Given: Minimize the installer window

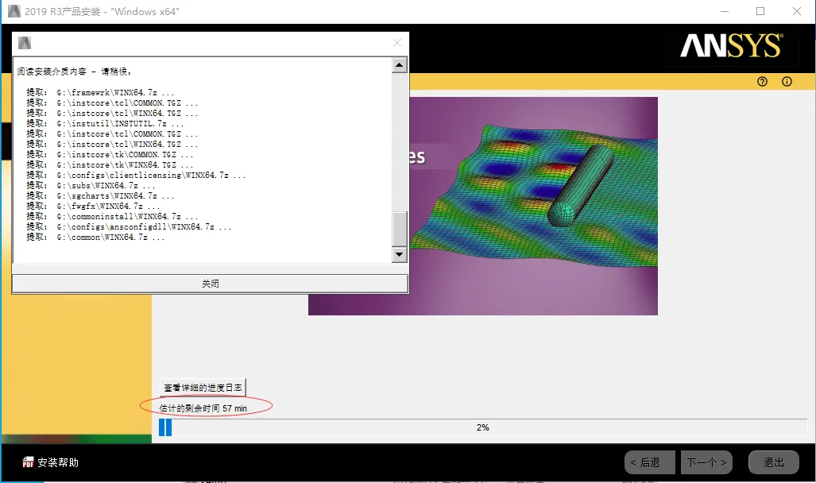Looking at the screenshot, I should [x=725, y=11].
